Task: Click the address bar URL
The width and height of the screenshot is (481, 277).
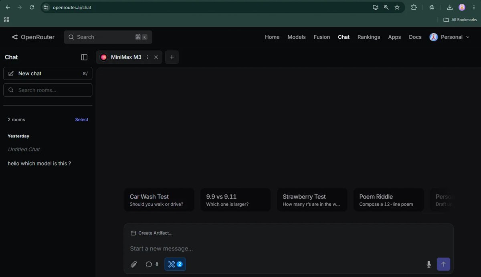Action: 72,7
